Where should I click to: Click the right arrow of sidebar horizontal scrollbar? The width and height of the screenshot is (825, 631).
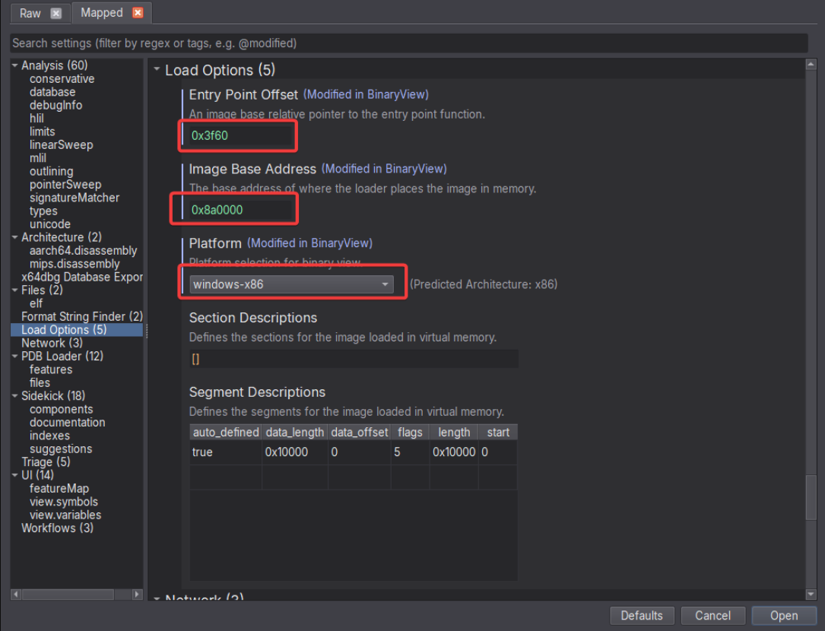[138, 595]
